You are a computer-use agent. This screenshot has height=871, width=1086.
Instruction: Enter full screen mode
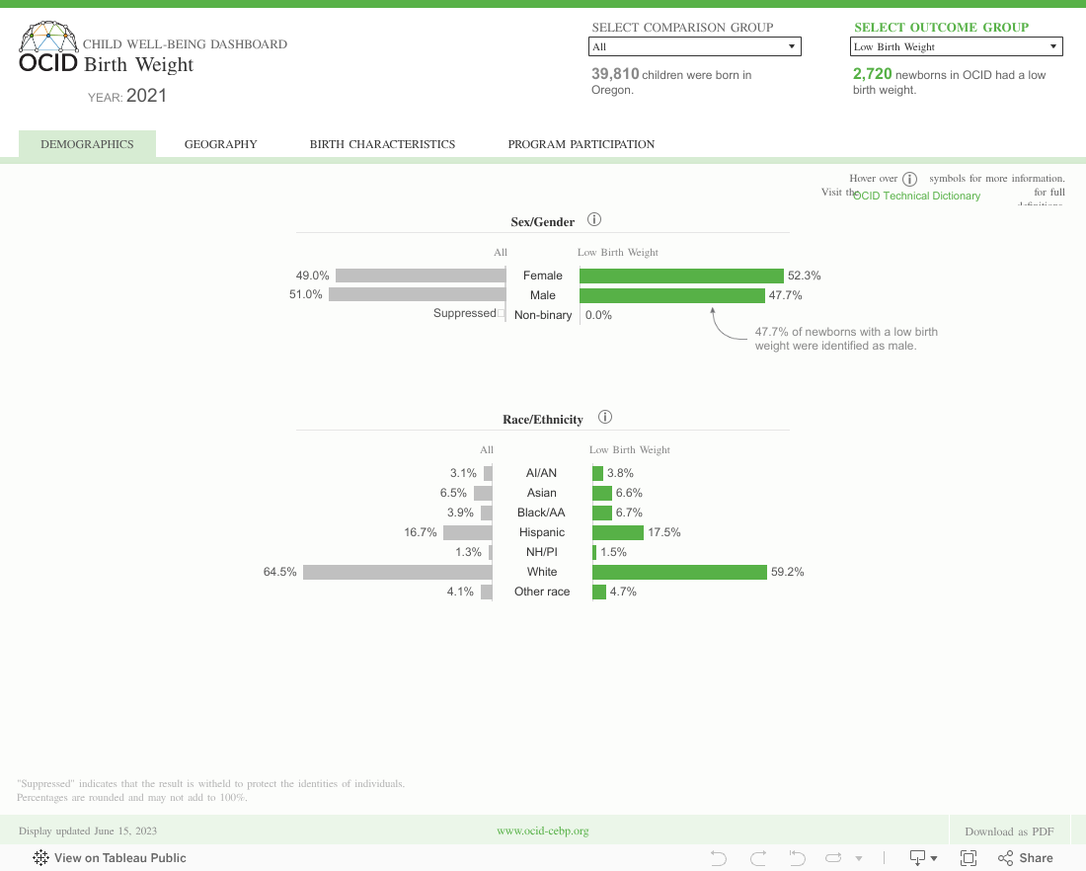coord(969,858)
